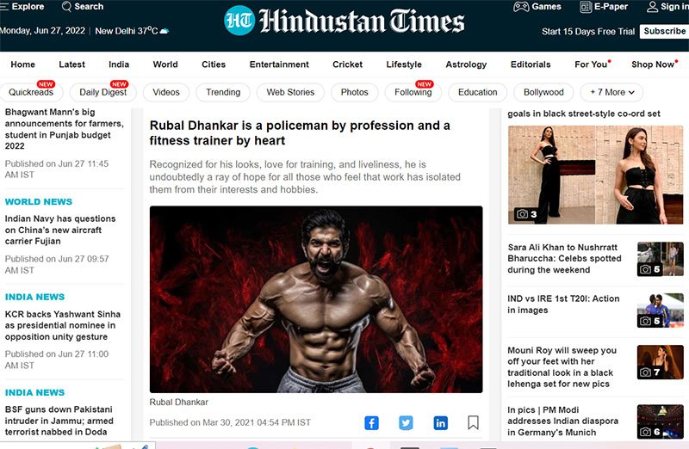Open the Web Stories pill

pyautogui.click(x=290, y=92)
